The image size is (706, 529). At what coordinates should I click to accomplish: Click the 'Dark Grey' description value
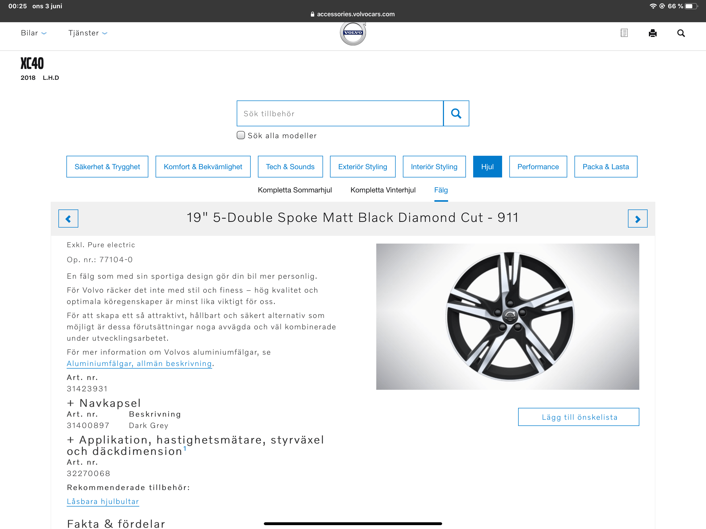(x=148, y=425)
